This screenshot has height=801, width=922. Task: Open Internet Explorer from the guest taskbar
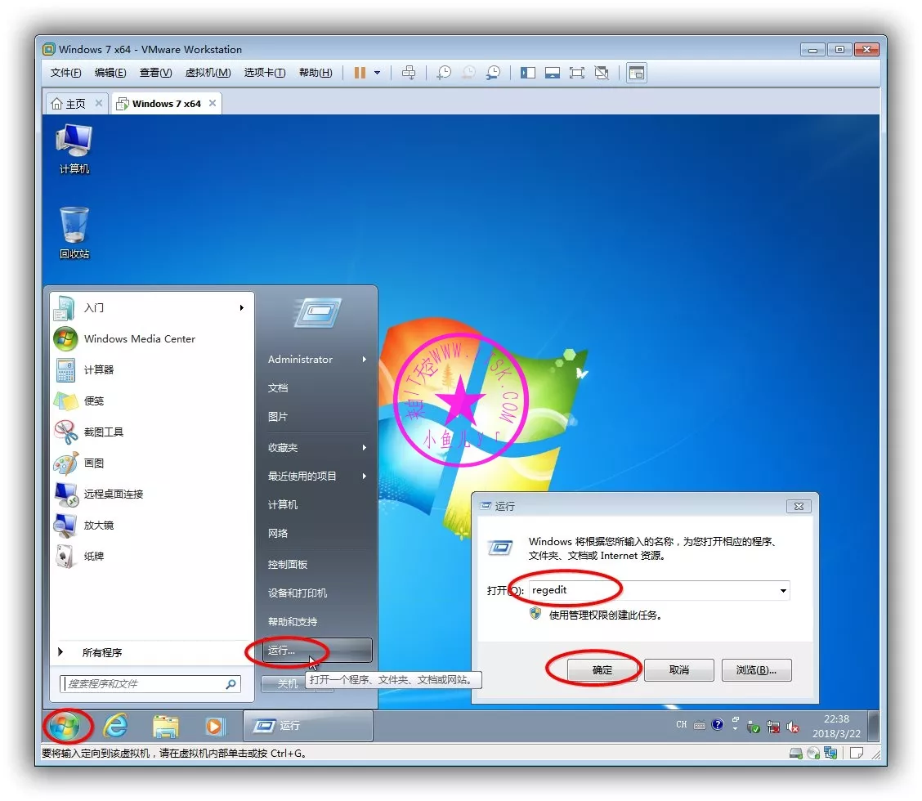[x=115, y=725]
